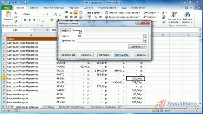This screenshot has width=203, height=114.
Task: Click the Borders grid icon
Action: pyautogui.click(x=43, y=20)
